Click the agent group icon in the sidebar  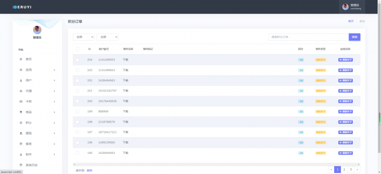[21, 91]
